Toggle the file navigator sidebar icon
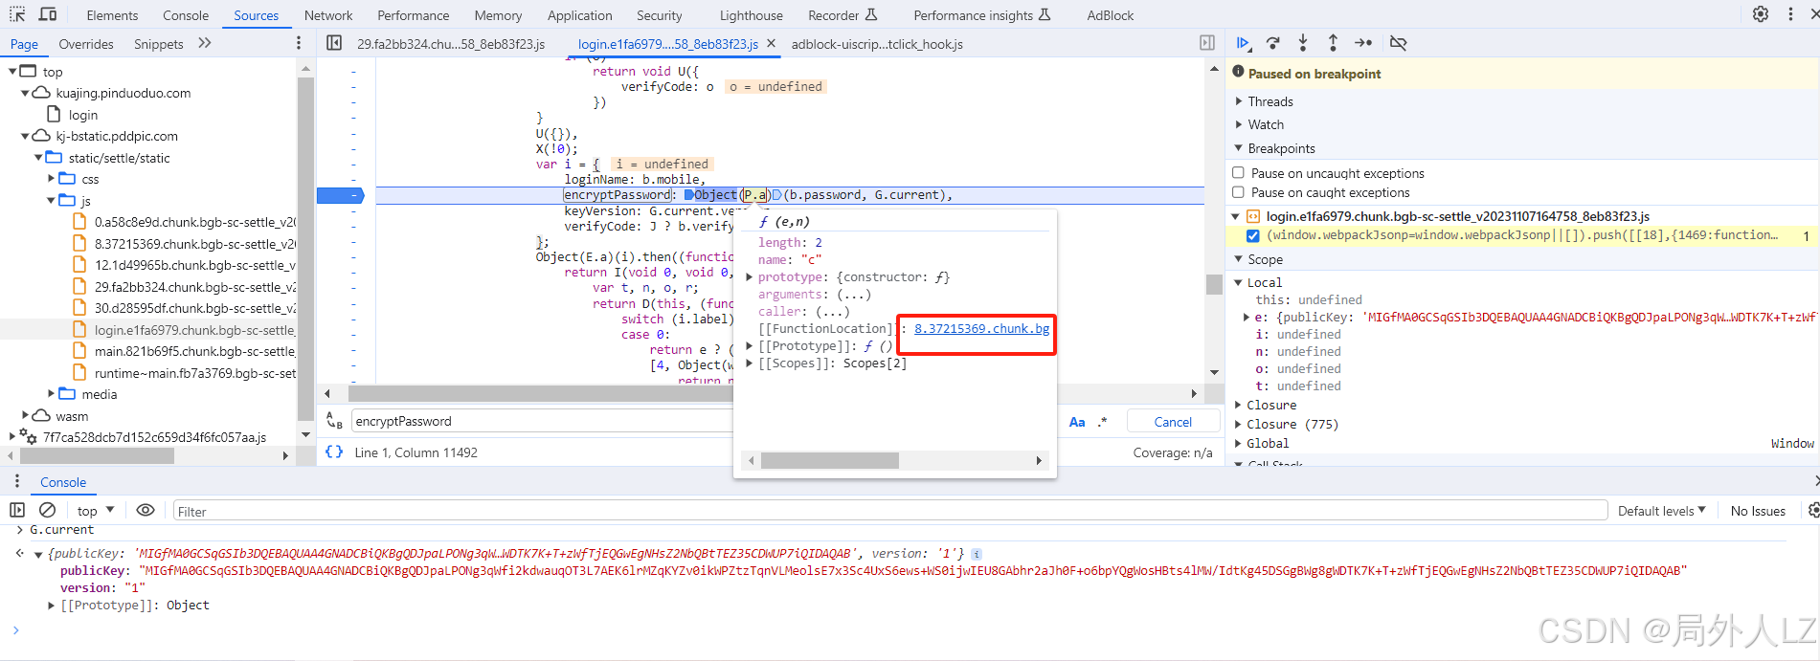Image resolution: width=1820 pixels, height=661 pixels. tap(334, 43)
